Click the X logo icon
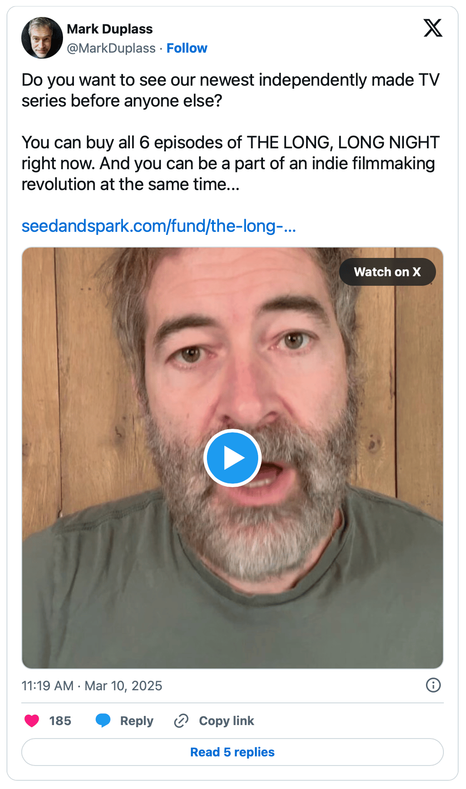Screen dimensions: 466x789 [433, 28]
